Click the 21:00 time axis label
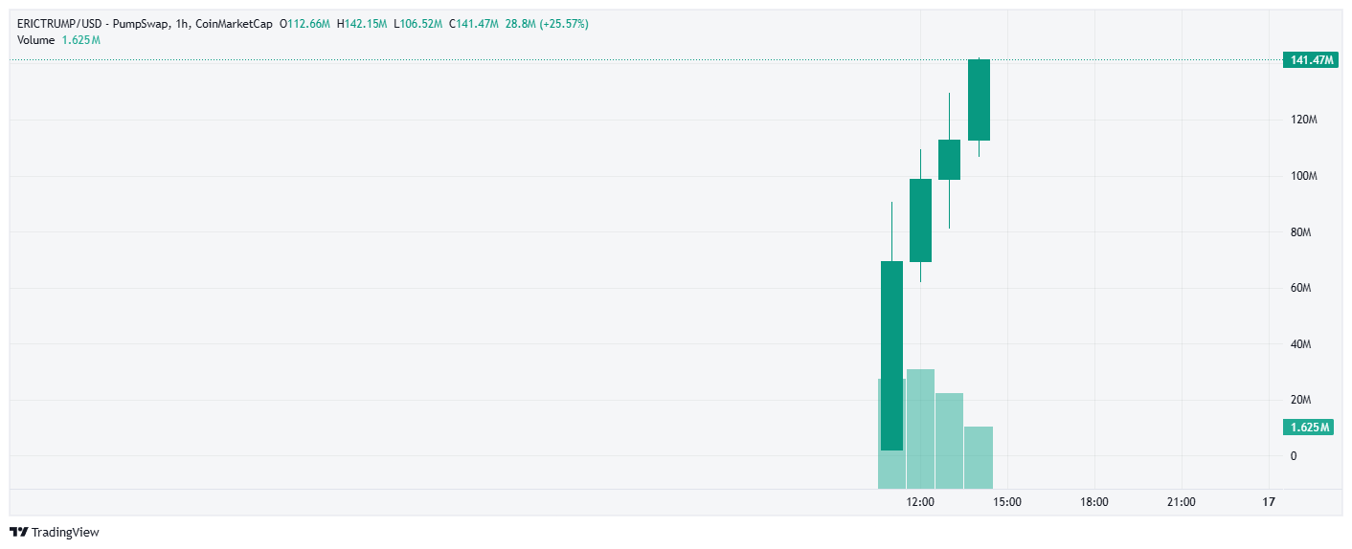This screenshot has height=549, width=1352. click(x=1182, y=501)
